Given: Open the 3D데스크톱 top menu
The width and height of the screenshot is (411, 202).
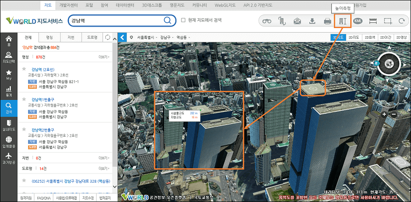Looking at the screenshot, I should (x=152, y=5).
